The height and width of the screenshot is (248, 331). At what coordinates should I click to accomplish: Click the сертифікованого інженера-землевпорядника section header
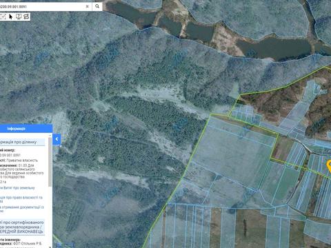coord(22,227)
